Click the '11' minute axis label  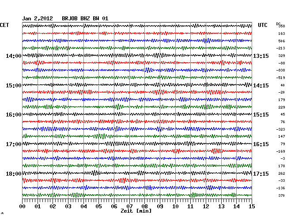pyautogui.click(x=190, y=207)
